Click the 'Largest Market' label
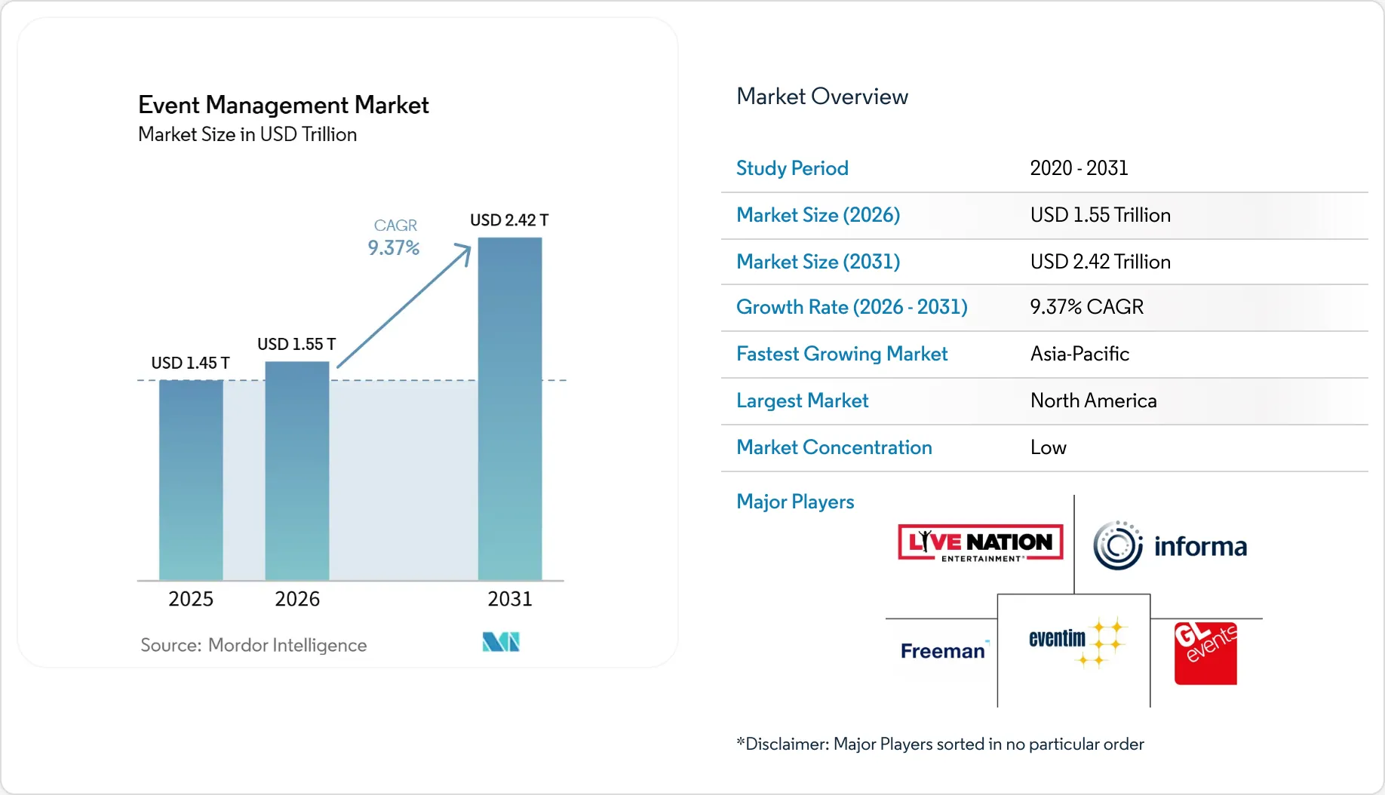Screen dimensions: 1385x795 803,401
